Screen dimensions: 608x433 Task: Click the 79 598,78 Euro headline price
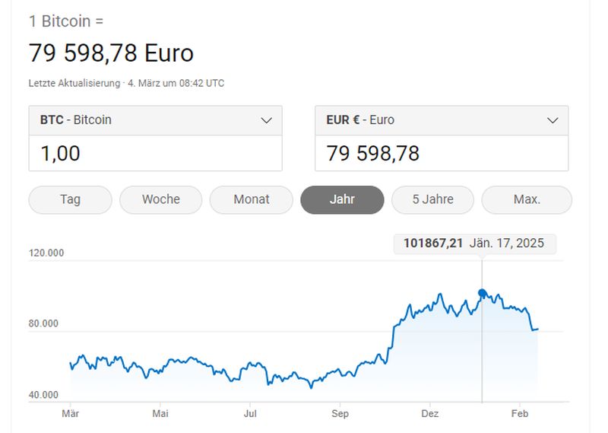[x=111, y=53]
